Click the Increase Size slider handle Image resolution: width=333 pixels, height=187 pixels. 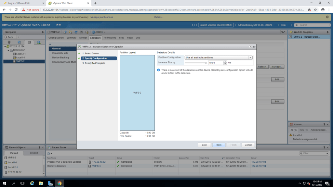coord(206,63)
